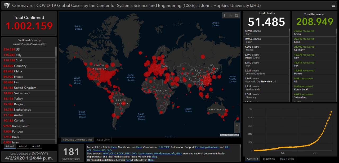The width and height of the screenshot is (339, 163).
Task: Show the map legend icon
Action: (x=231, y=15)
